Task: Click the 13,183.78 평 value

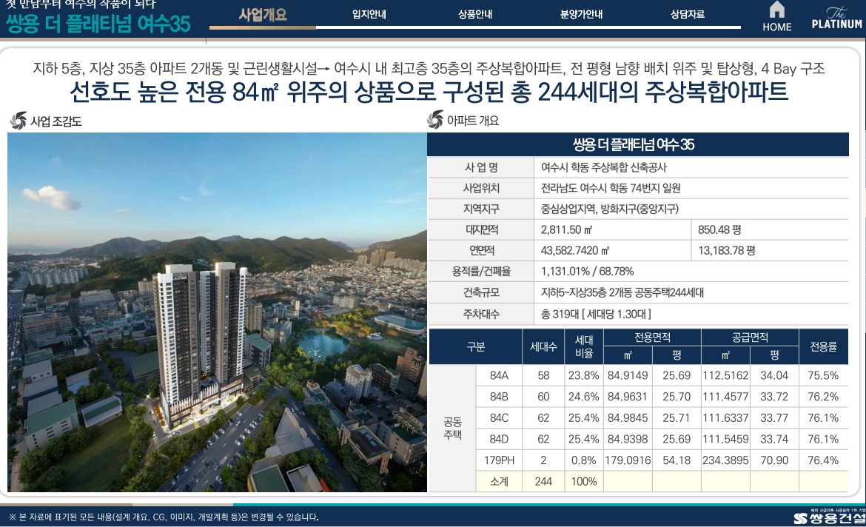Action: click(726, 251)
